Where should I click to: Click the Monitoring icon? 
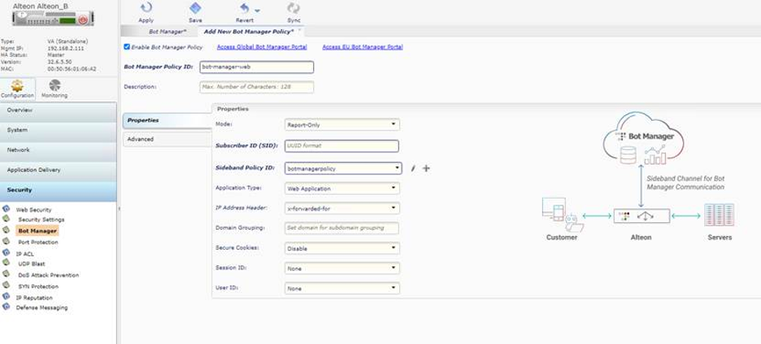click(54, 85)
